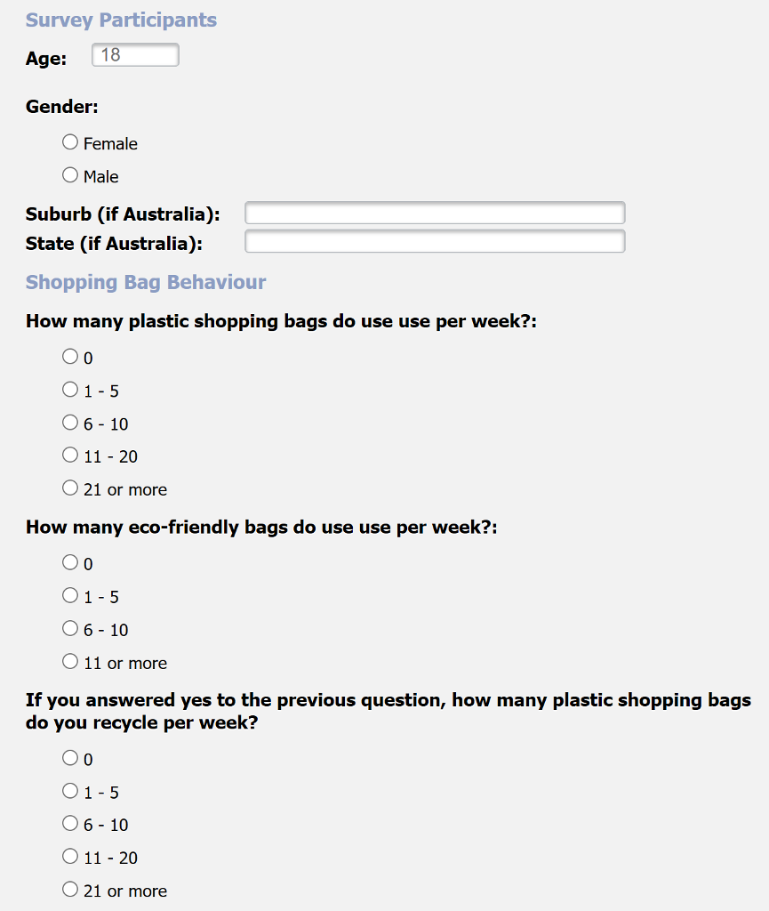
Task: Select 0 eco-friendly bags per week
Action: click(69, 561)
